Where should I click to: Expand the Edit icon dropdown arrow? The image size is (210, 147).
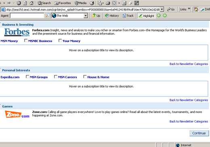click(x=119, y=3)
